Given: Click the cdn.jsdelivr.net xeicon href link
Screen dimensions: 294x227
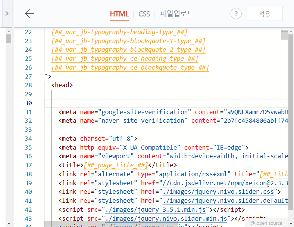Looking at the screenshot, I should pos(225,183).
